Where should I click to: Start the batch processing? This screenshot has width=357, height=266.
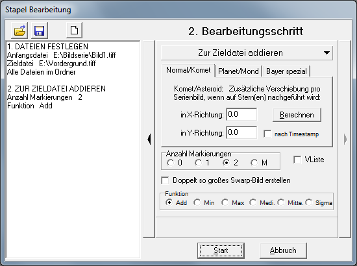[x=221, y=250]
